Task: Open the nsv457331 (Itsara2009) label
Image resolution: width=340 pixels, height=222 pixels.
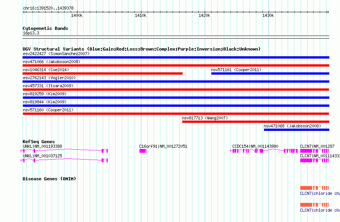Action: (48, 86)
